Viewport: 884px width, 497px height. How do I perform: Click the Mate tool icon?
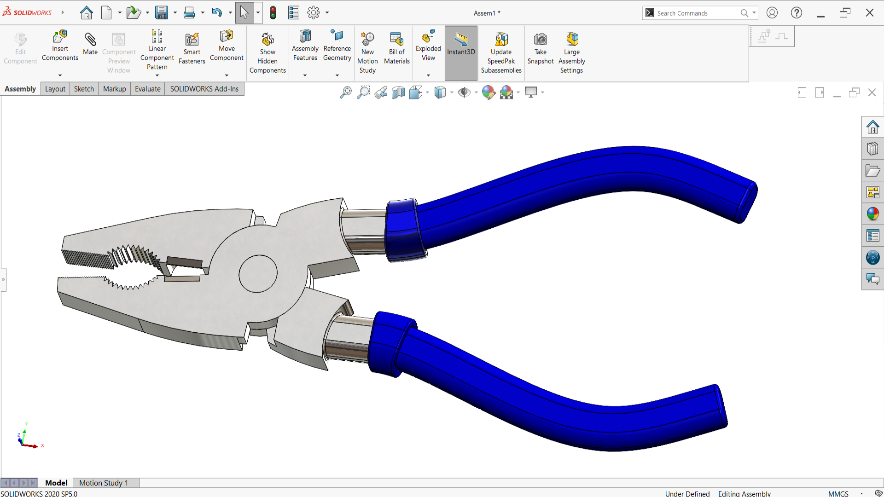(90, 40)
